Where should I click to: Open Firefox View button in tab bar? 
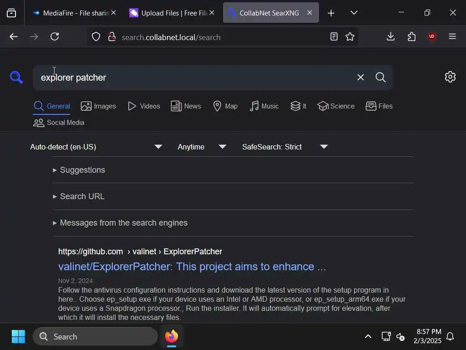point(11,13)
